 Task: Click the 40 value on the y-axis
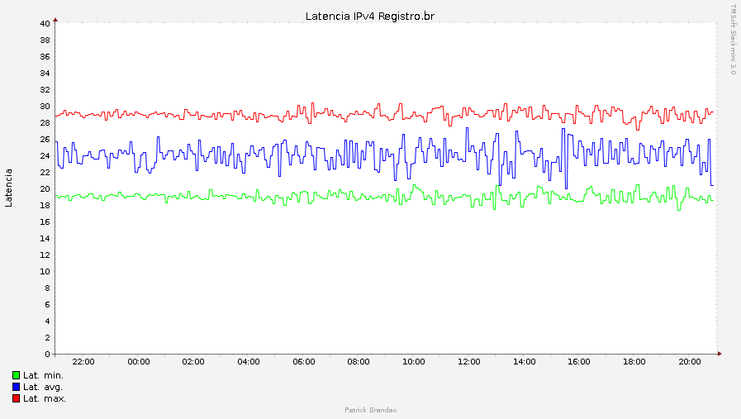[x=45, y=23]
